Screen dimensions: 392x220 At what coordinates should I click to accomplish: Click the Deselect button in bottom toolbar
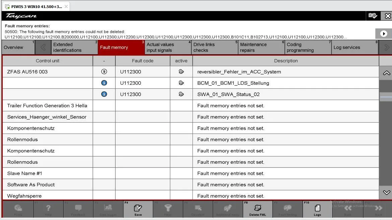pyautogui.click(x=198, y=209)
